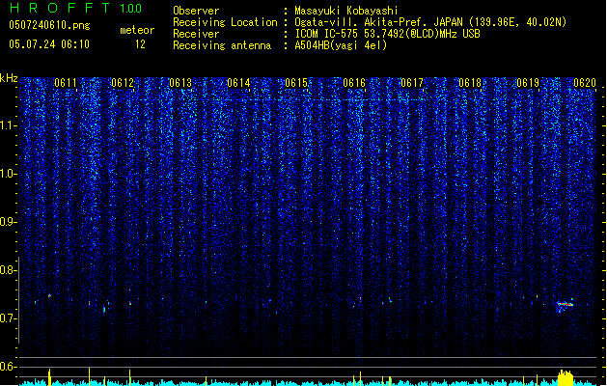Click the wide yellow power block near 0620

pyautogui.click(x=566, y=378)
